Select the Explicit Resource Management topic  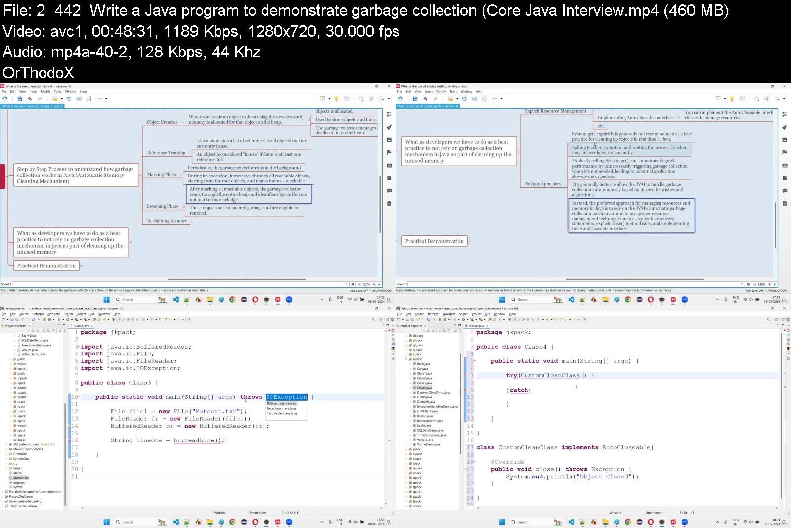[556, 111]
